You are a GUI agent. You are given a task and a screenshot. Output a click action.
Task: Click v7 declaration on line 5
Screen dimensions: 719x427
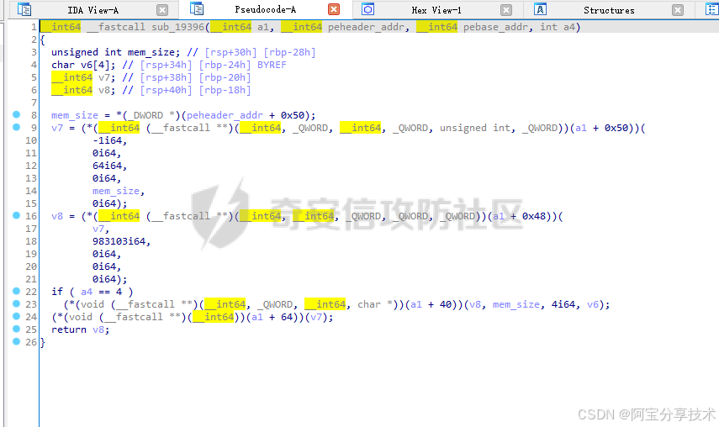104,77
